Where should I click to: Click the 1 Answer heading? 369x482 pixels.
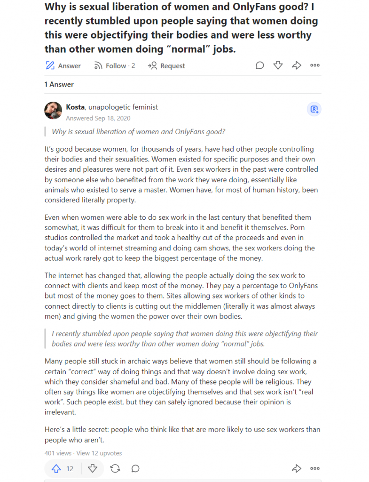pyautogui.click(x=59, y=85)
